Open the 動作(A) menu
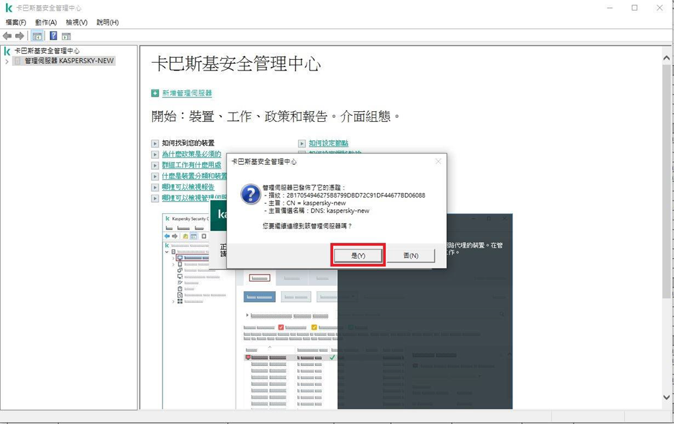 pos(46,22)
